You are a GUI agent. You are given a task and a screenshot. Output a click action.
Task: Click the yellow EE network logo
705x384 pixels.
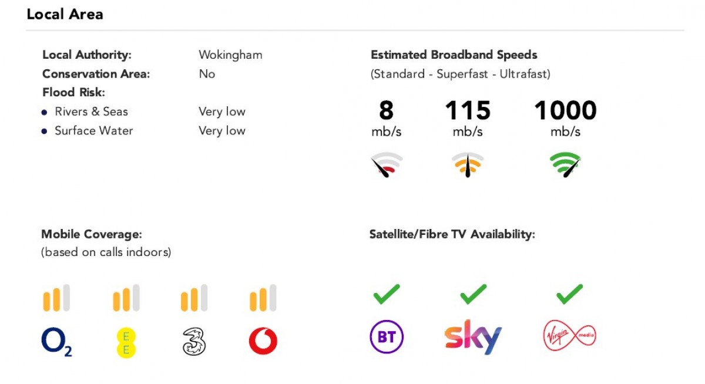126,343
